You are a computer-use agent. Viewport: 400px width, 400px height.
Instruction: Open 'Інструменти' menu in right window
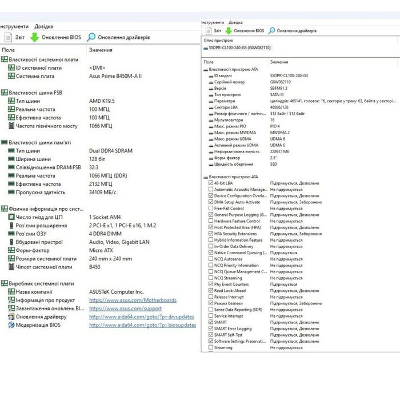pyautogui.click(x=213, y=22)
